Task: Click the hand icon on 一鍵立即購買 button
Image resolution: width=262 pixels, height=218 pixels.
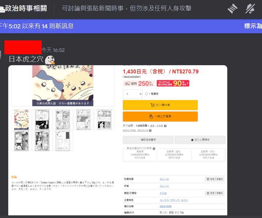Action: tap(151, 116)
